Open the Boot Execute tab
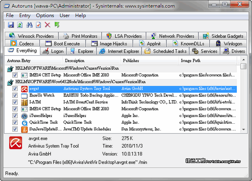Viewport: 252px width, 181px height. (x=63, y=43)
